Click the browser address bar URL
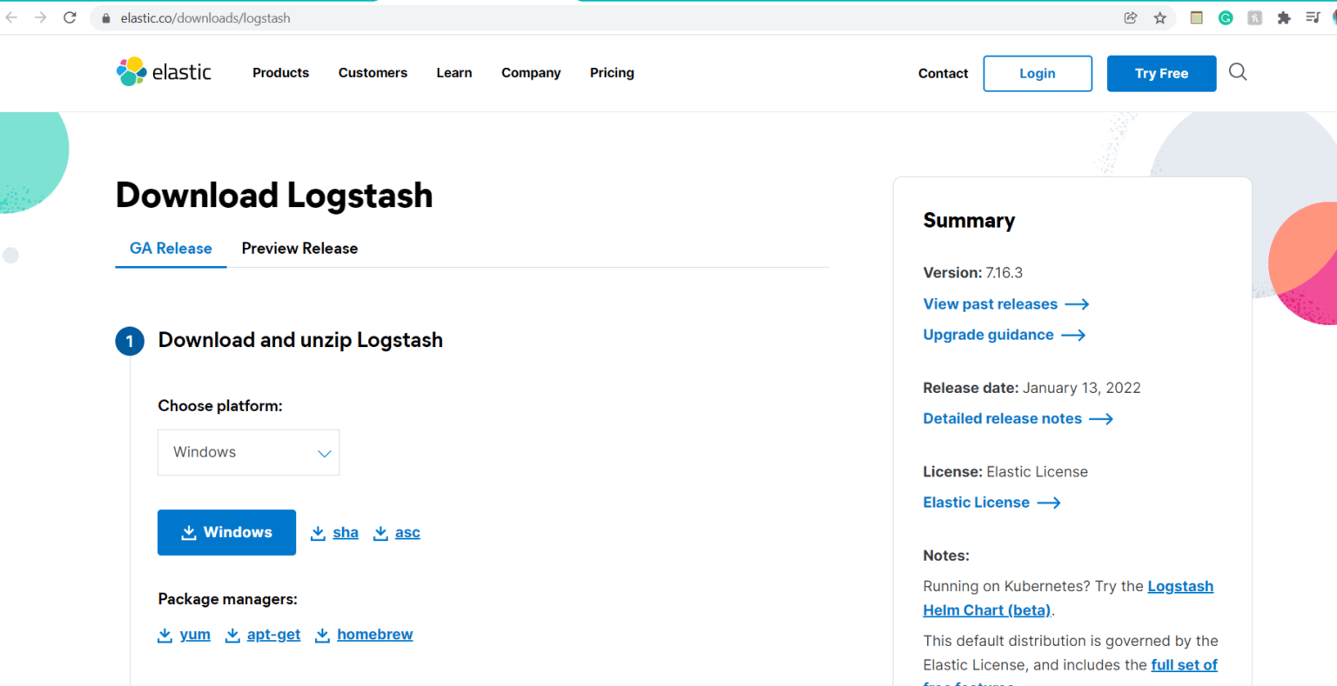This screenshot has height=686, width=1337. (205, 18)
